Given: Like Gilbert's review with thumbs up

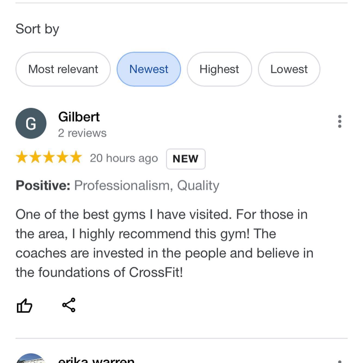Looking at the screenshot, I should 24,305.
